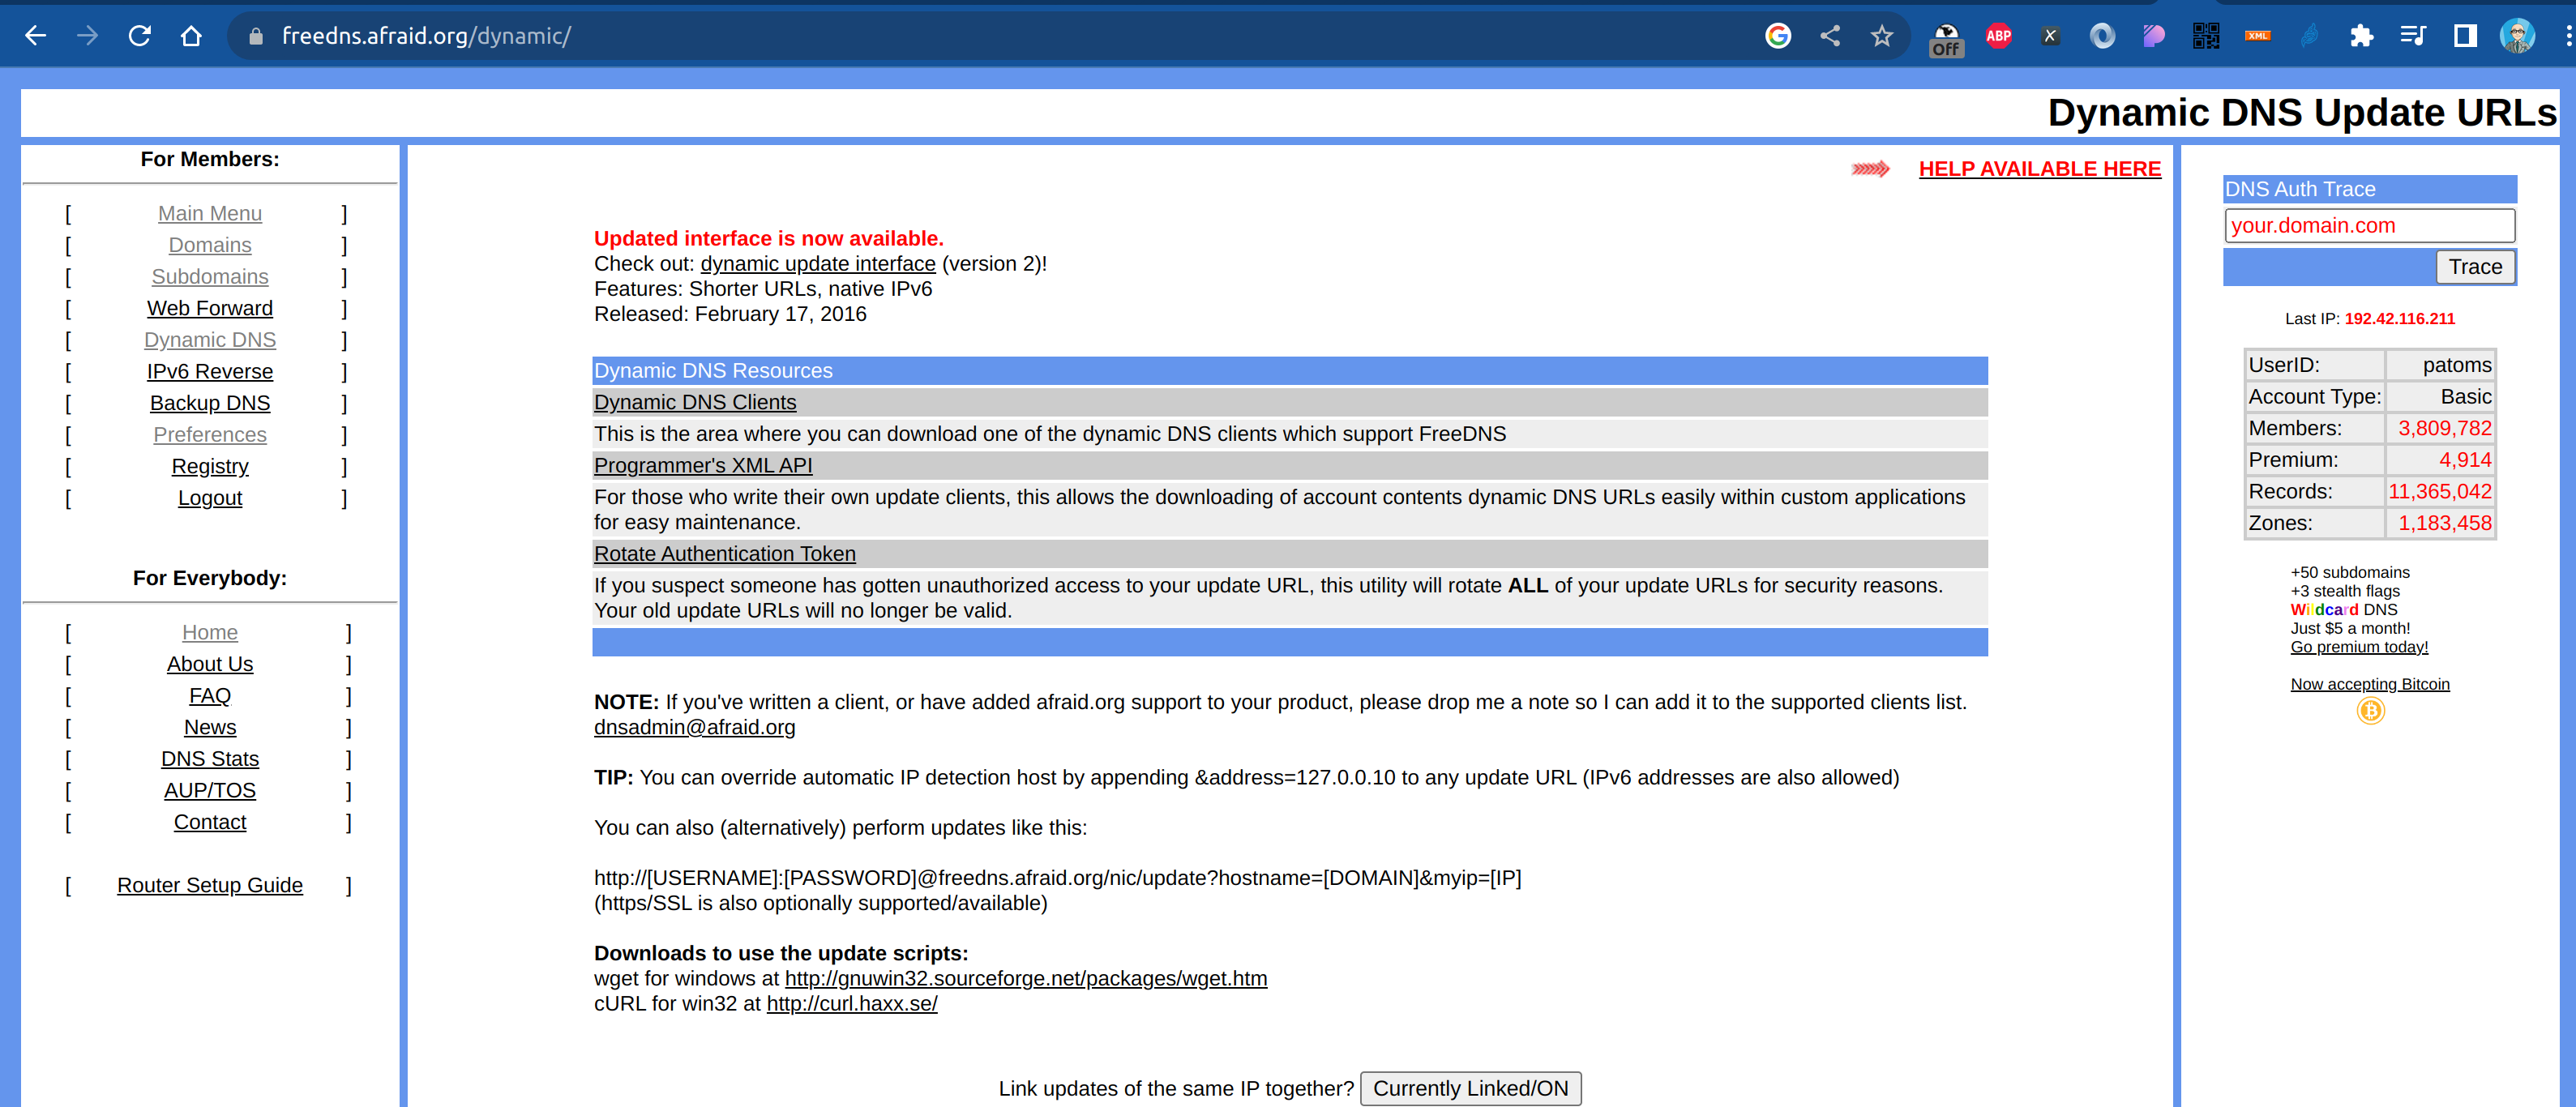Click the browser forward arrow
The image size is (2576, 1107).
click(88, 36)
